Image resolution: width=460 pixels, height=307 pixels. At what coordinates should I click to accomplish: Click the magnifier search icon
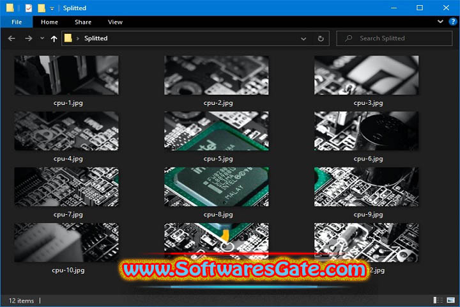point(349,38)
